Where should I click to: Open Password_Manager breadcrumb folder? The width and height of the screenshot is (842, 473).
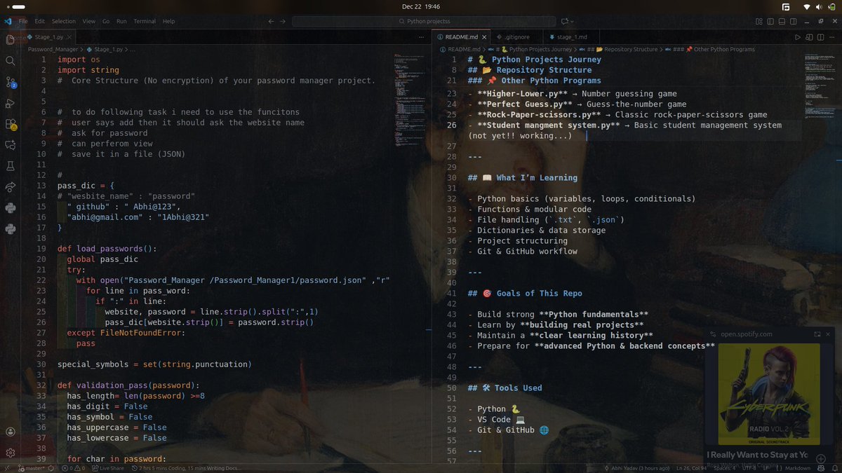click(x=53, y=50)
